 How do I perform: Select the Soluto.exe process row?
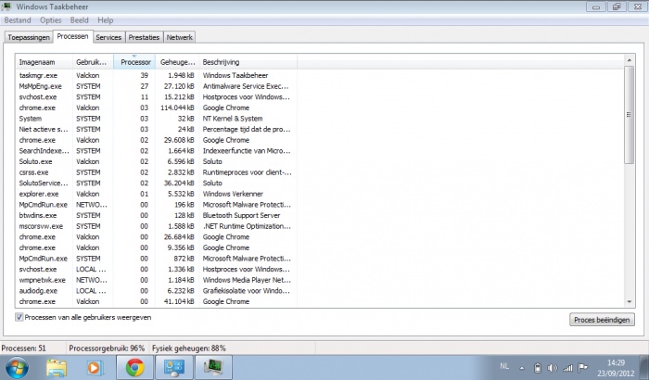pyautogui.click(x=156, y=161)
